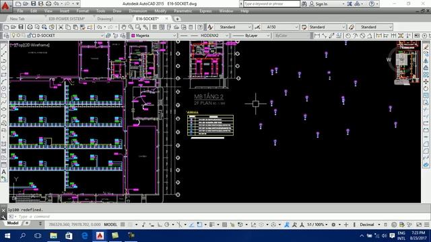Open Autodesk Exchange Apps X icon
Screen dimensions: 431x242
(350, 4)
